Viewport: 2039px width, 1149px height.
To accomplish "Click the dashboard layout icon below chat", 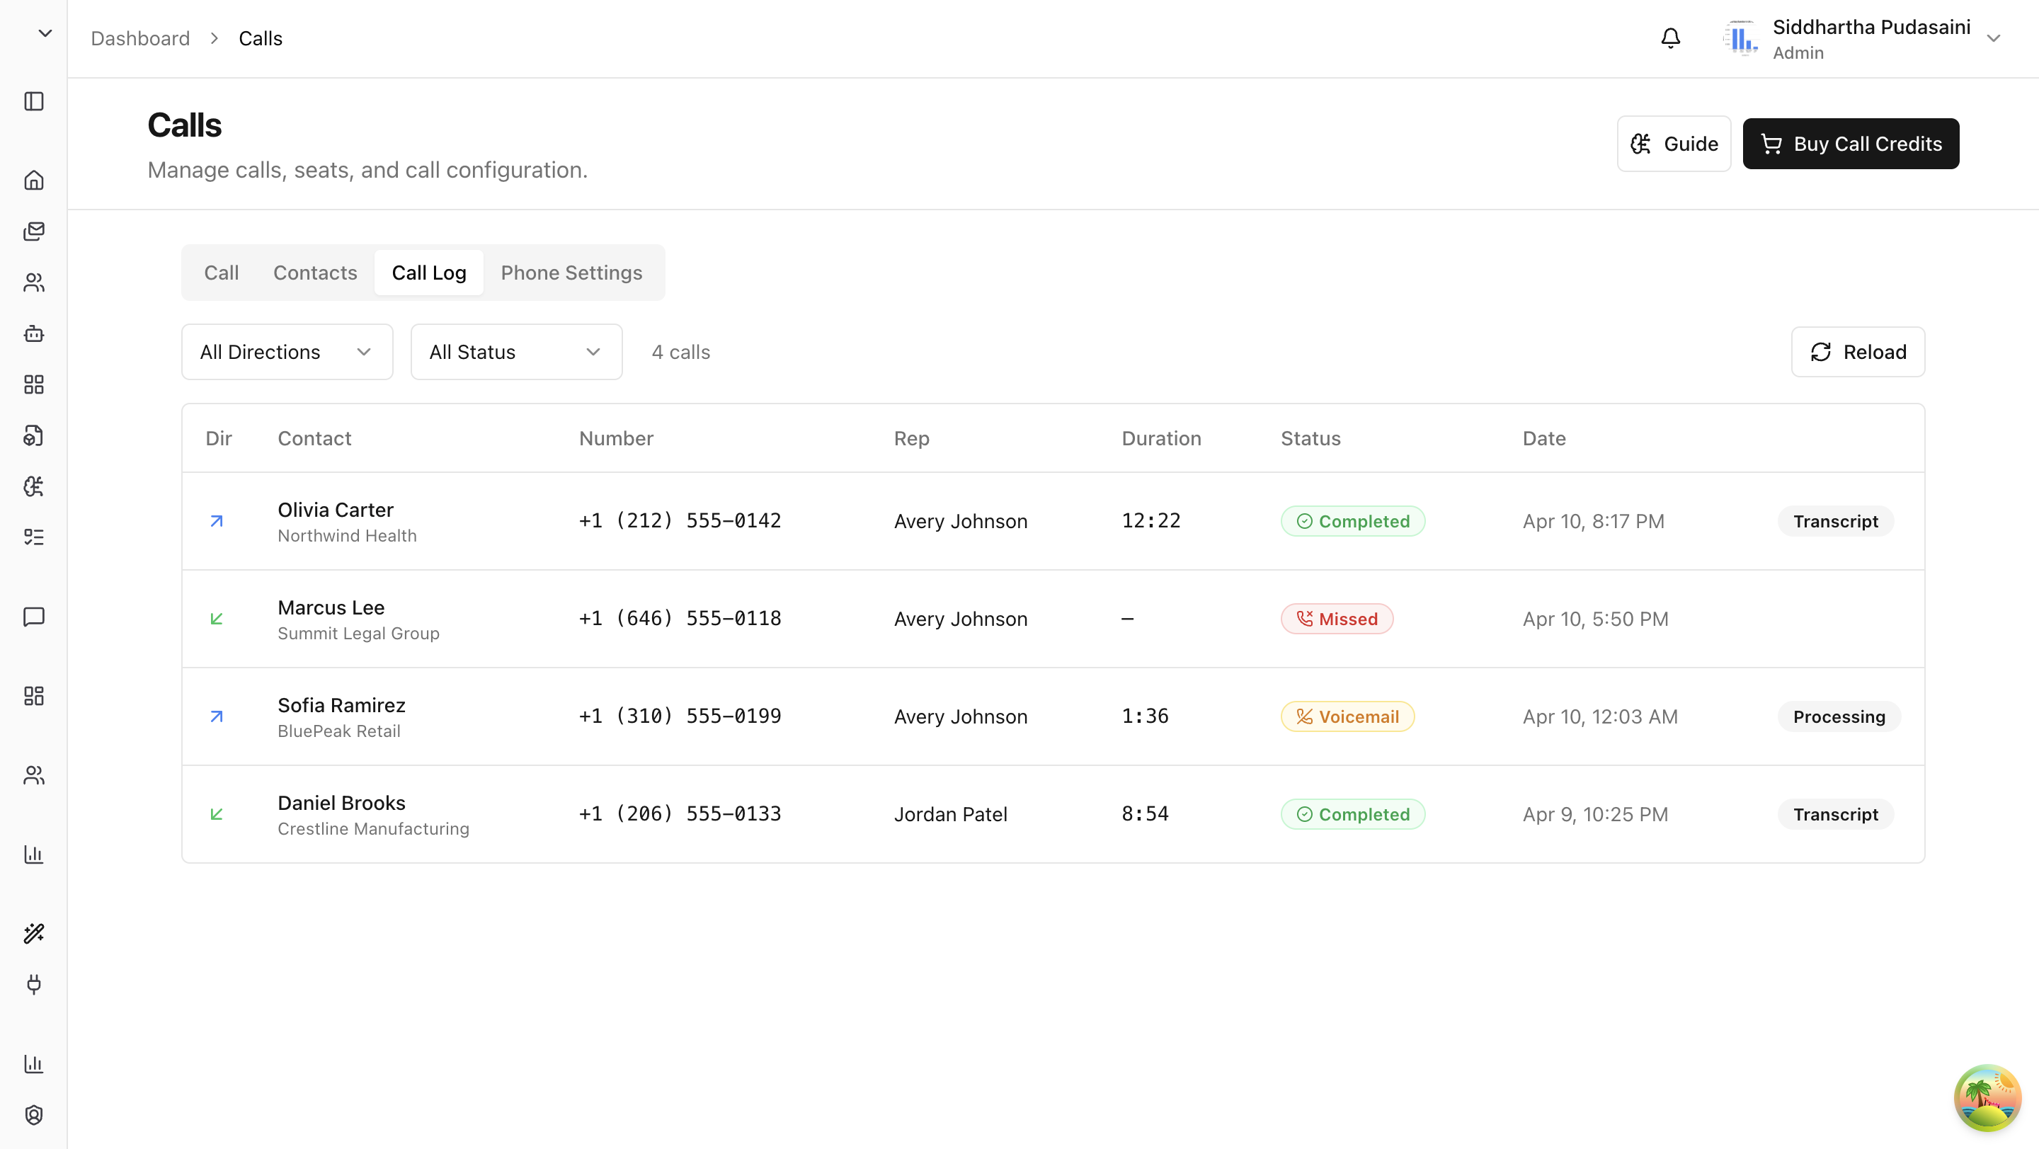I will 33,696.
